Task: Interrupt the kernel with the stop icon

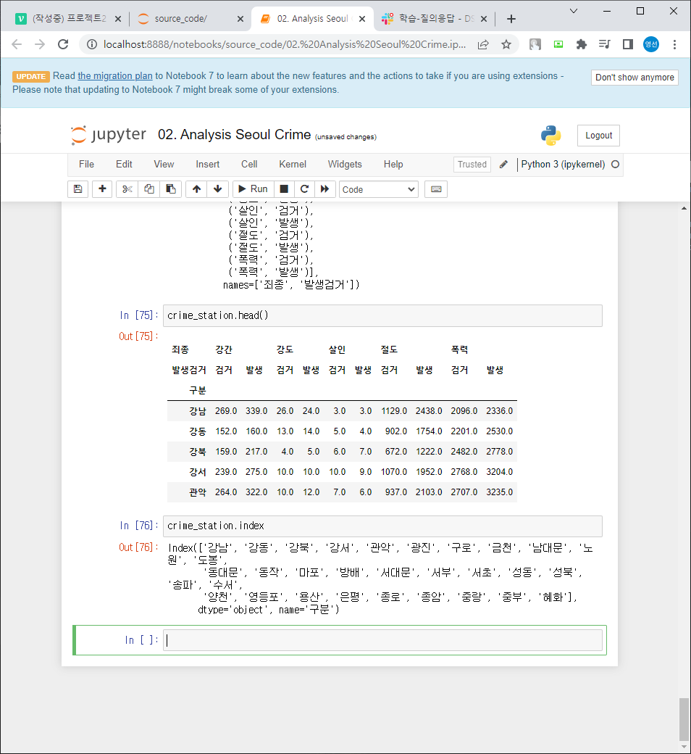Action: click(x=284, y=189)
